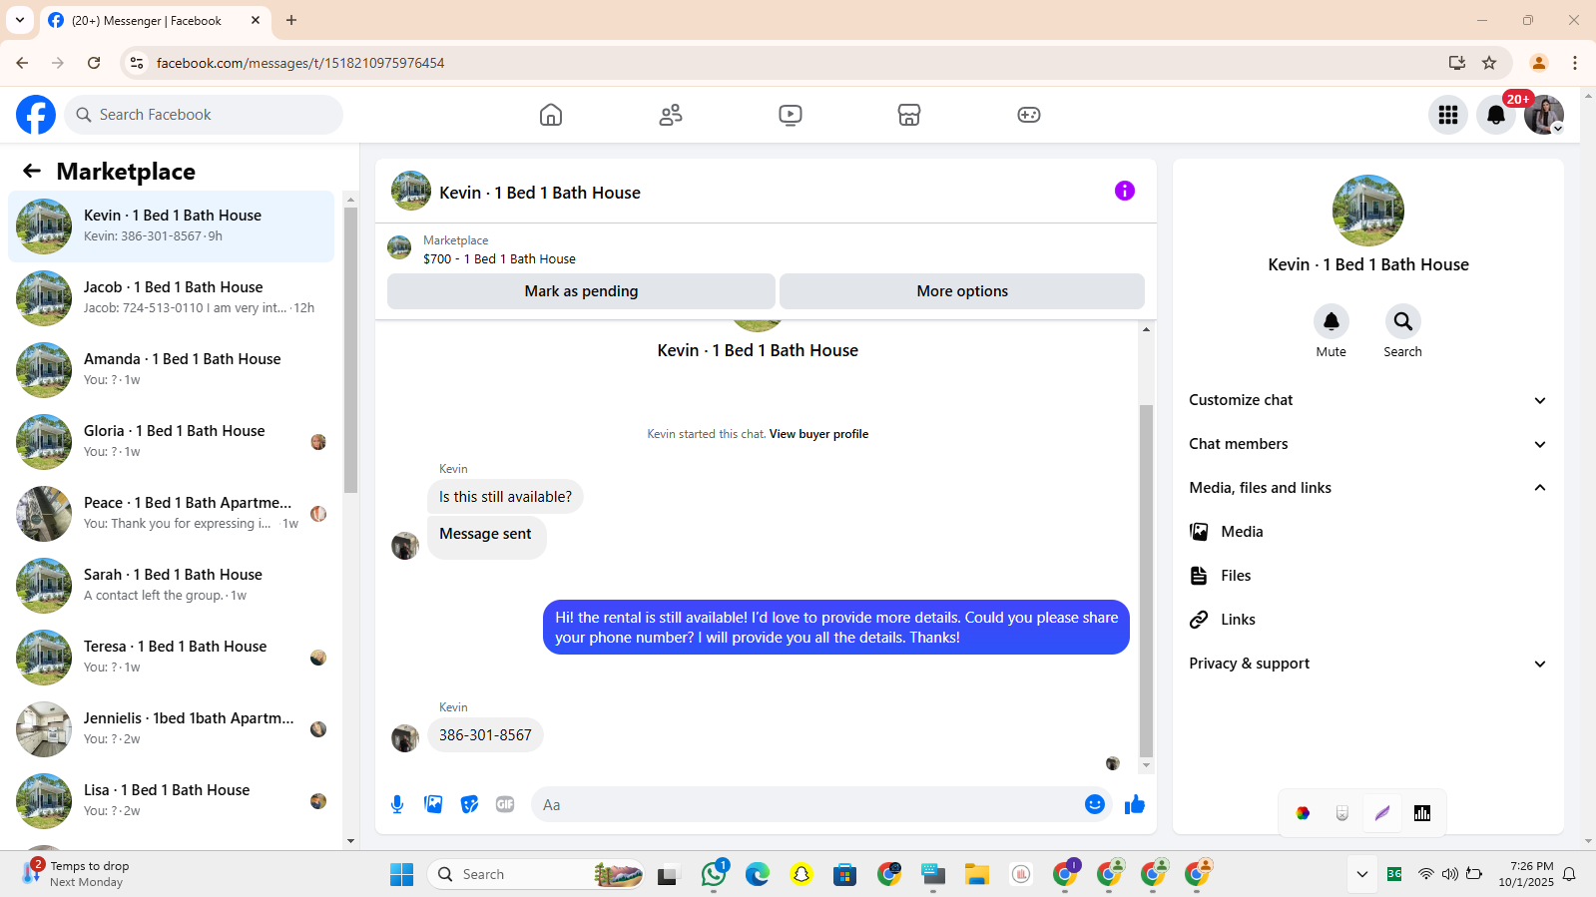Click the install app icon in address bar
This screenshot has width=1596, height=897.
(x=1457, y=63)
